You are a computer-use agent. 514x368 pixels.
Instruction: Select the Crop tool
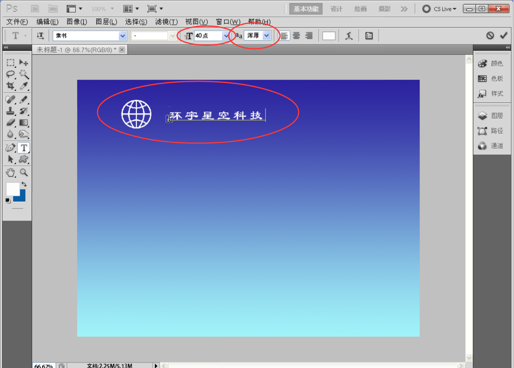11,86
